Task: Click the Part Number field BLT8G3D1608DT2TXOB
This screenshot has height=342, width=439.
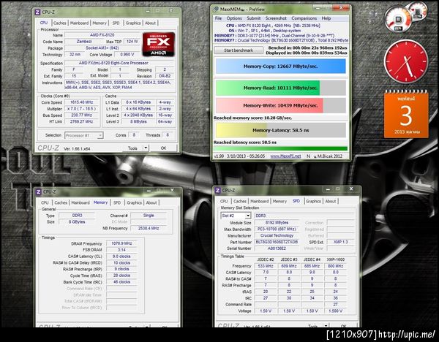Action: pos(277,242)
